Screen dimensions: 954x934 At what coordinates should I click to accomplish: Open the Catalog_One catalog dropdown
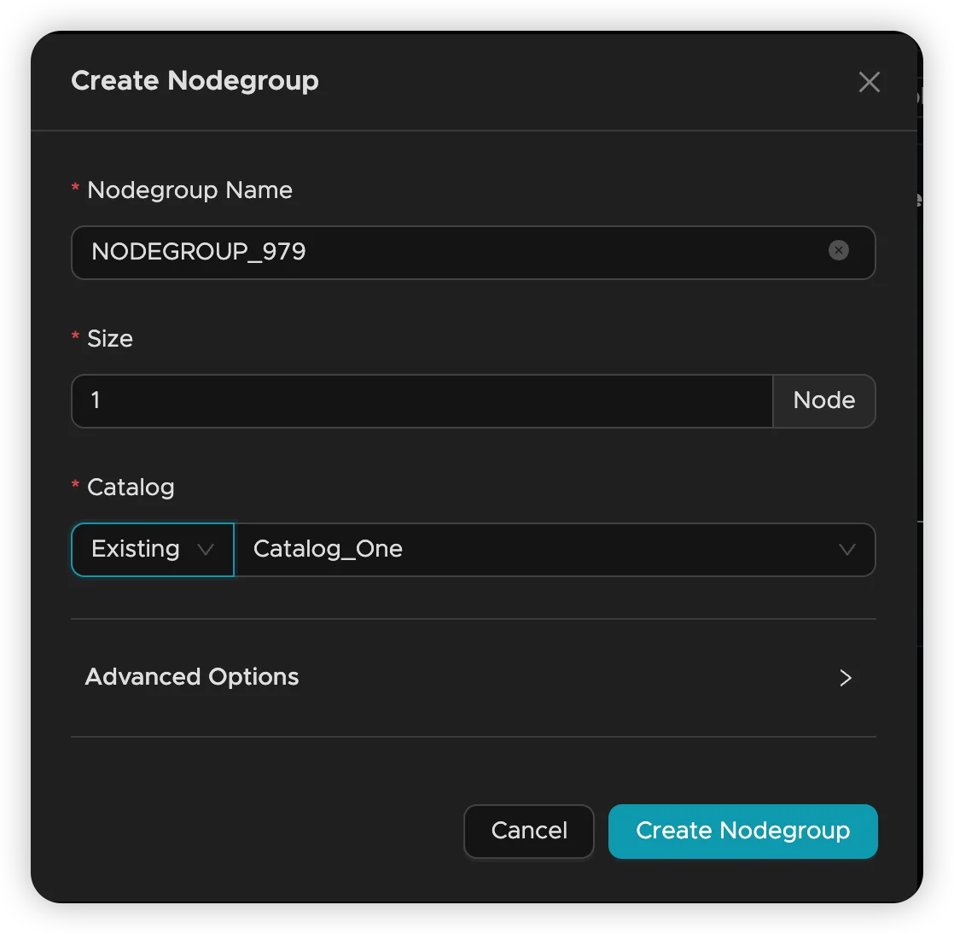coord(555,550)
